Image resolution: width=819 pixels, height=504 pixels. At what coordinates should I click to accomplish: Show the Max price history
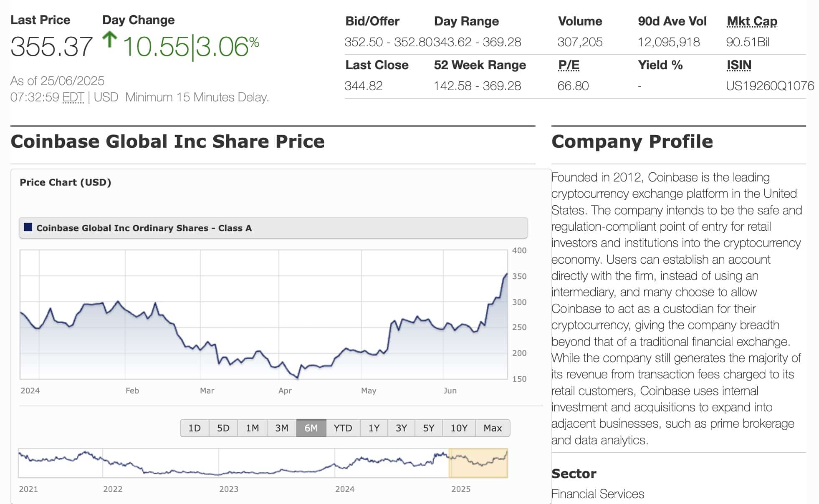coord(493,428)
